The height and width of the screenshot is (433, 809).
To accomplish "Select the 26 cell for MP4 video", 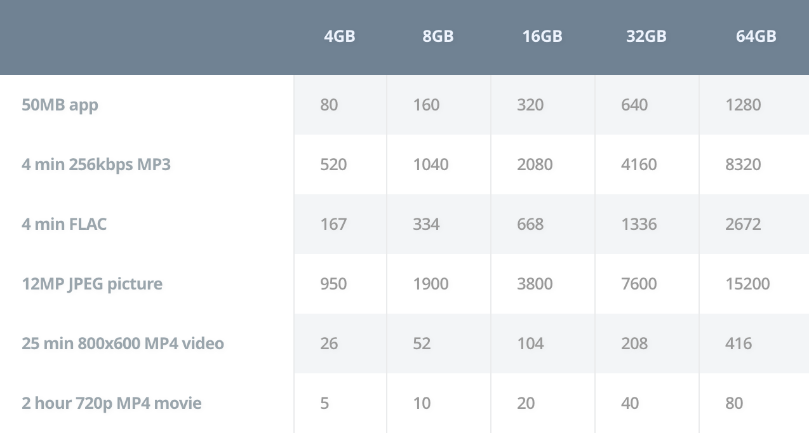I will [x=330, y=343].
